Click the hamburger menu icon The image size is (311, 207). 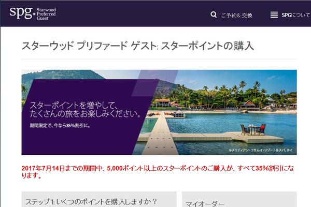pos(274,15)
